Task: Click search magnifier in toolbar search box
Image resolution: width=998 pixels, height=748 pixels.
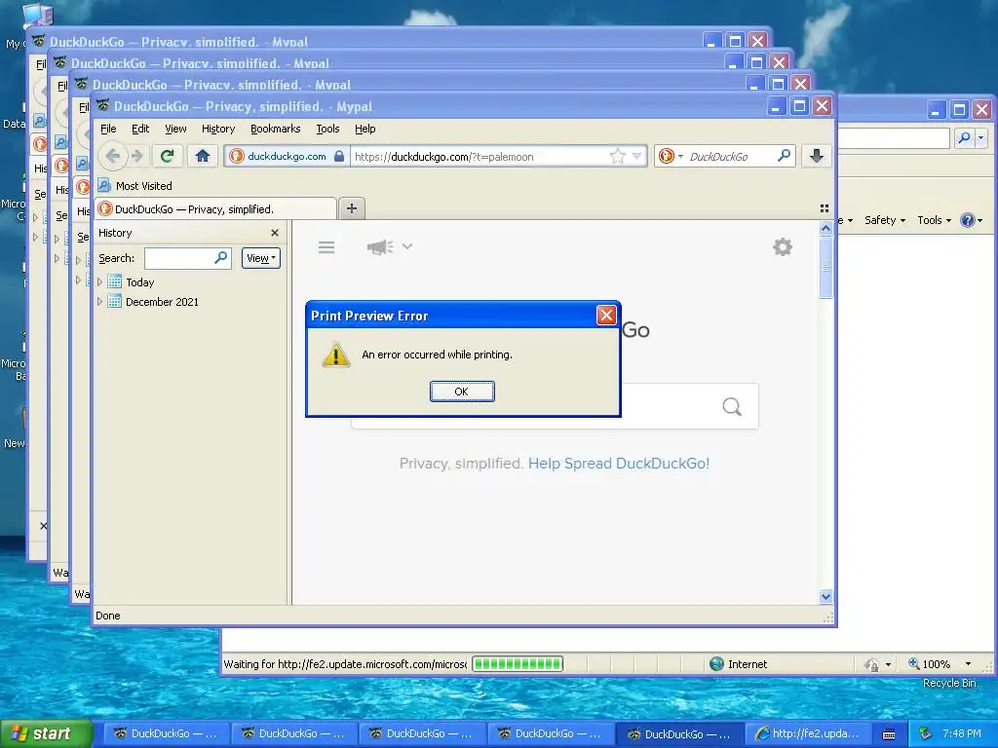Action: click(x=785, y=156)
